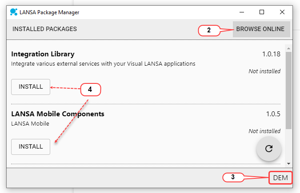This screenshot has height=193, width=300.
Task: Install the LANSA Mobile Components package
Action: [31, 146]
